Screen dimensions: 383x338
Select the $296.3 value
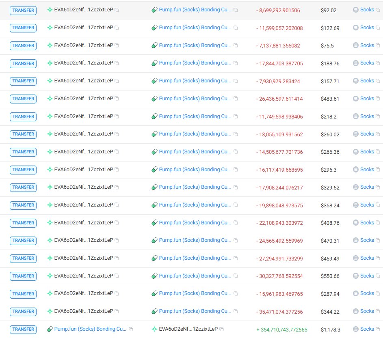pyautogui.click(x=329, y=170)
